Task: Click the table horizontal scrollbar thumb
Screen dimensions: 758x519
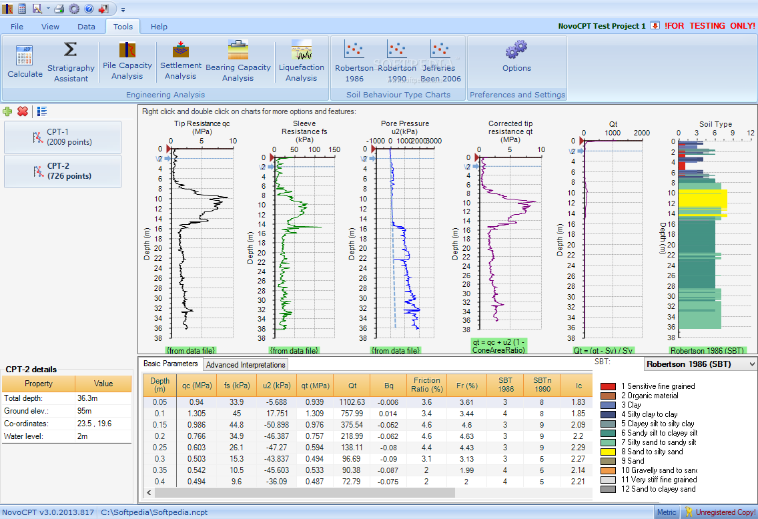Action: (x=304, y=492)
